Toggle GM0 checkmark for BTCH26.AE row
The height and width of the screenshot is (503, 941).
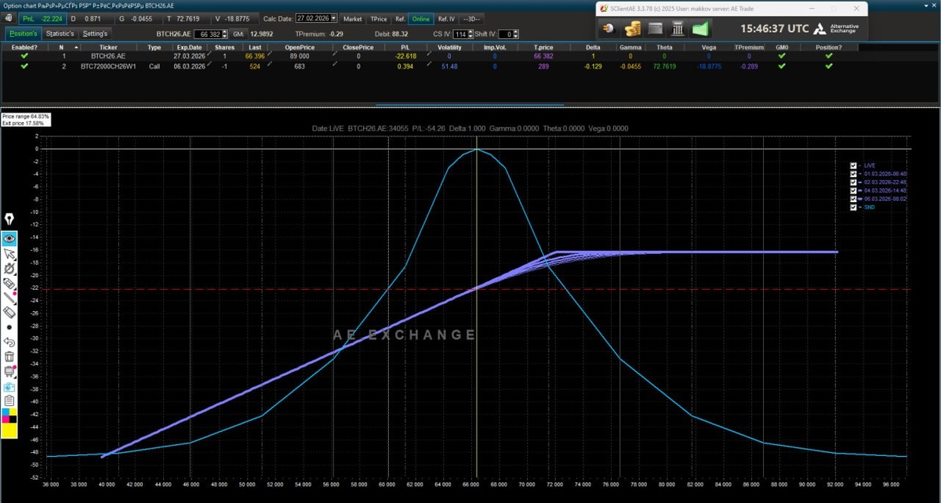point(782,56)
